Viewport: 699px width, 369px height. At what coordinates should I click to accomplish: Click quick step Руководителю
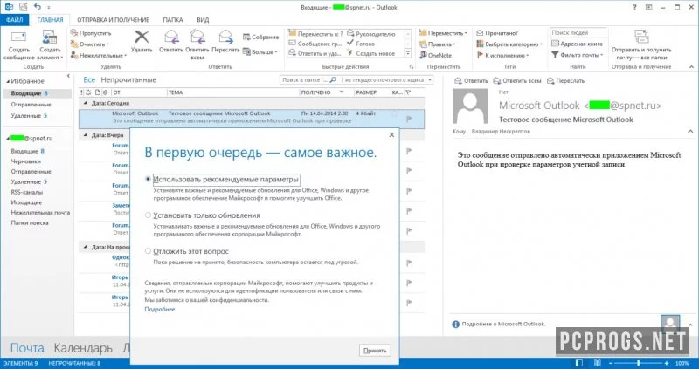pos(371,34)
